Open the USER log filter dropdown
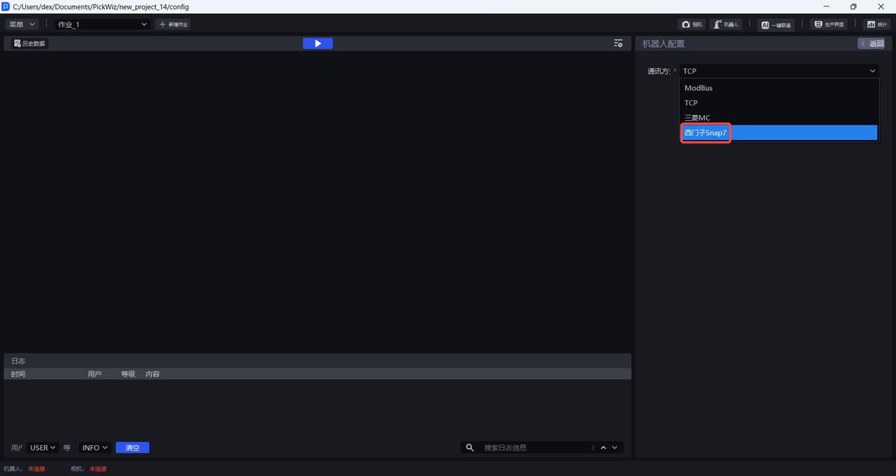 click(x=43, y=448)
